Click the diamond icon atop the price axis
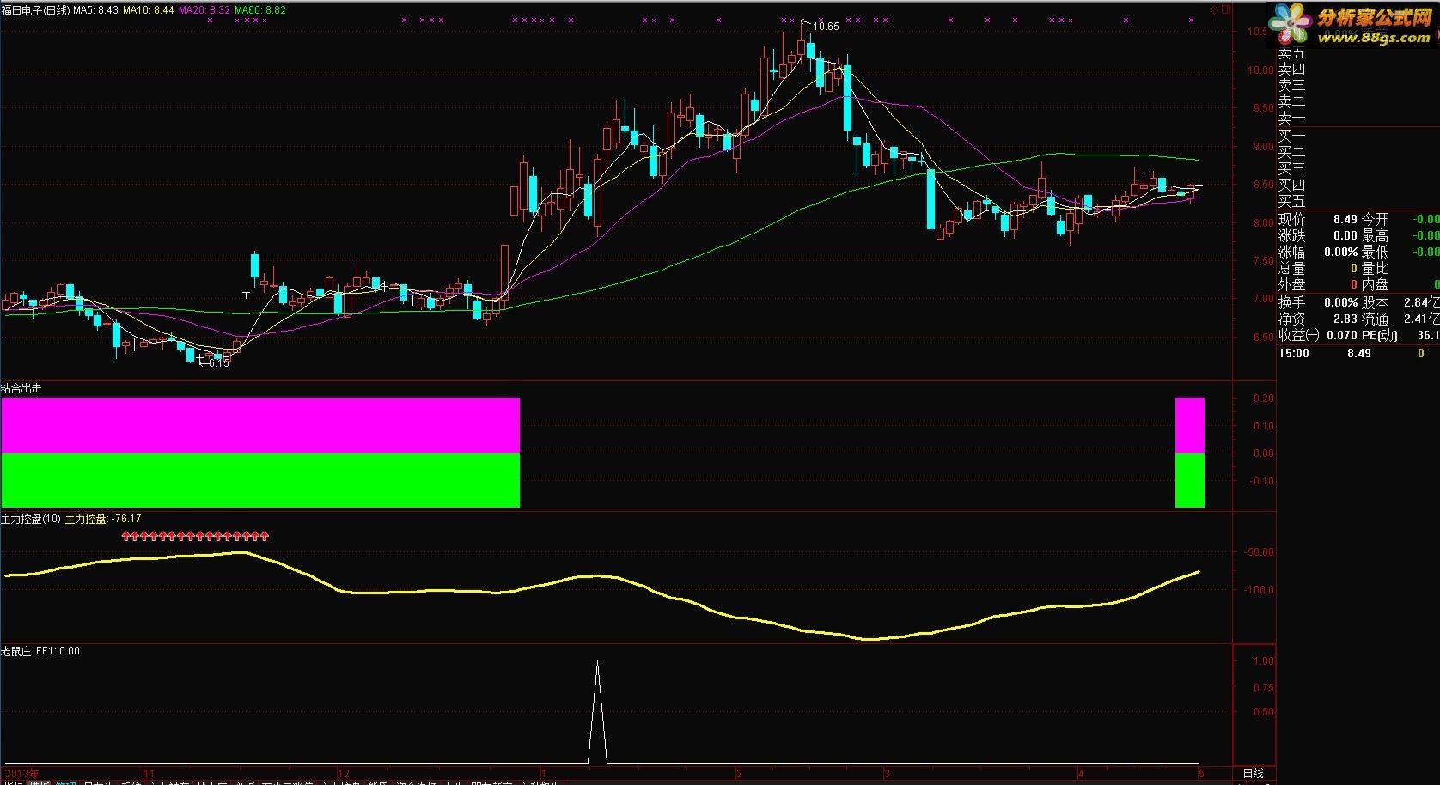Image resolution: width=1440 pixels, height=785 pixels. pos(1214,9)
